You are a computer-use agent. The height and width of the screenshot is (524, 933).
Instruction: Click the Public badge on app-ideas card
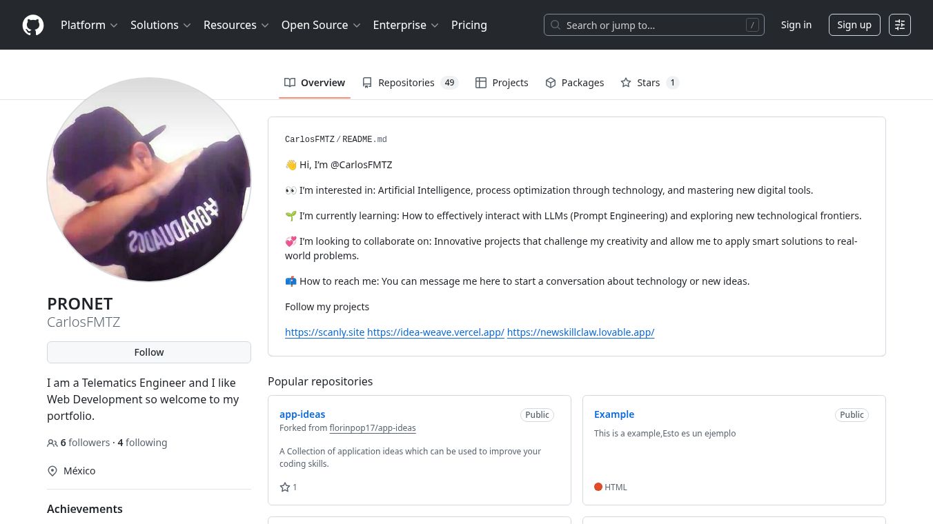tap(537, 414)
